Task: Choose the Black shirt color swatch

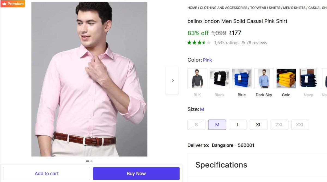Action: pyautogui.click(x=219, y=79)
